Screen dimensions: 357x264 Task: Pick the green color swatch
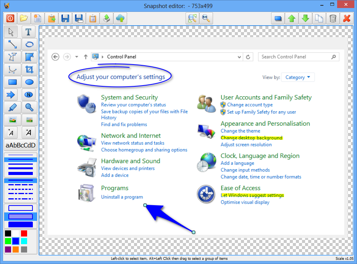(8, 241)
